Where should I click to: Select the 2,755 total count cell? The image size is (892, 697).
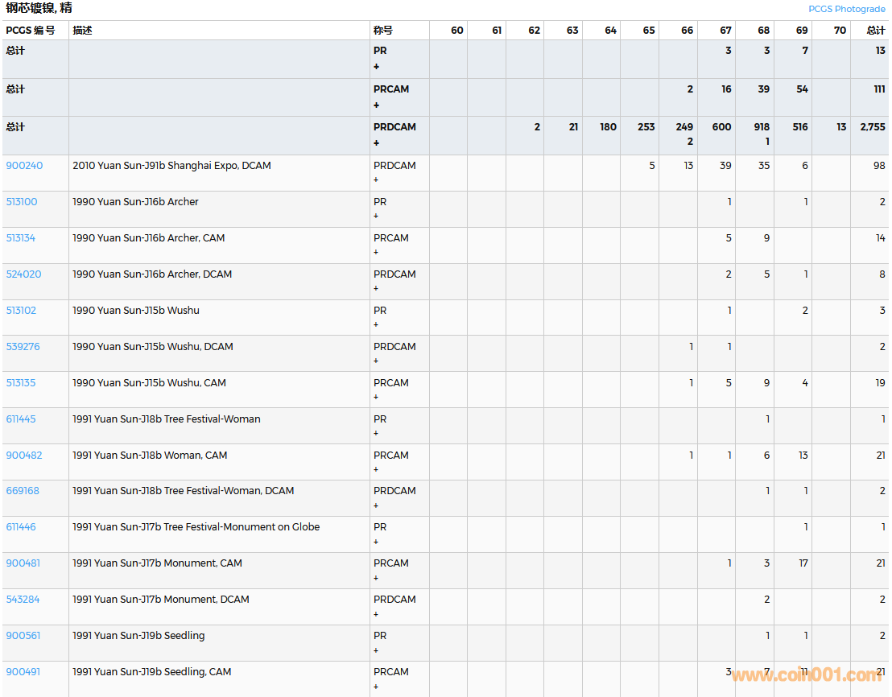(x=872, y=127)
